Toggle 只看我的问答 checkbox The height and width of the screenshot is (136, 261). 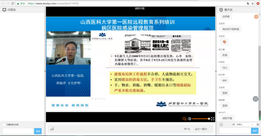[x=4, y=125]
